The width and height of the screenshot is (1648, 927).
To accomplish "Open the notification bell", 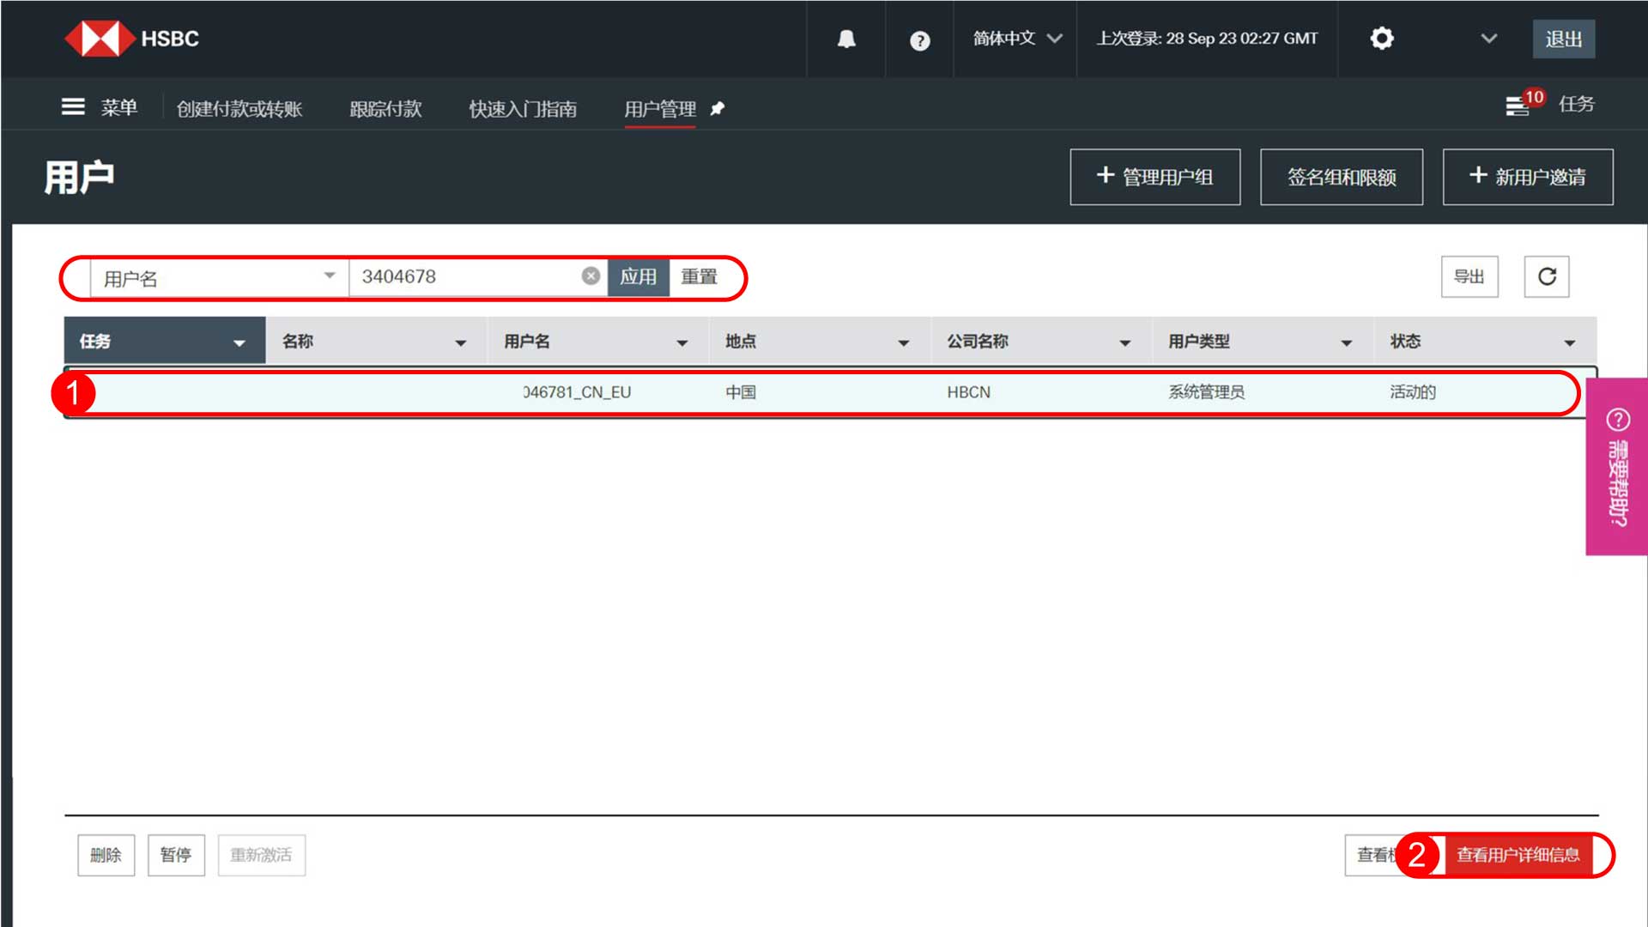I will click(845, 39).
